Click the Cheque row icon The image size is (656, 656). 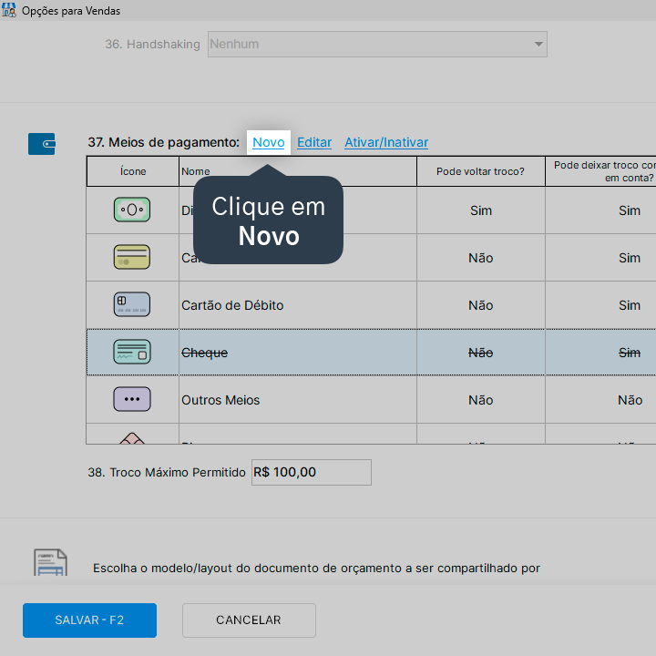coord(132,352)
